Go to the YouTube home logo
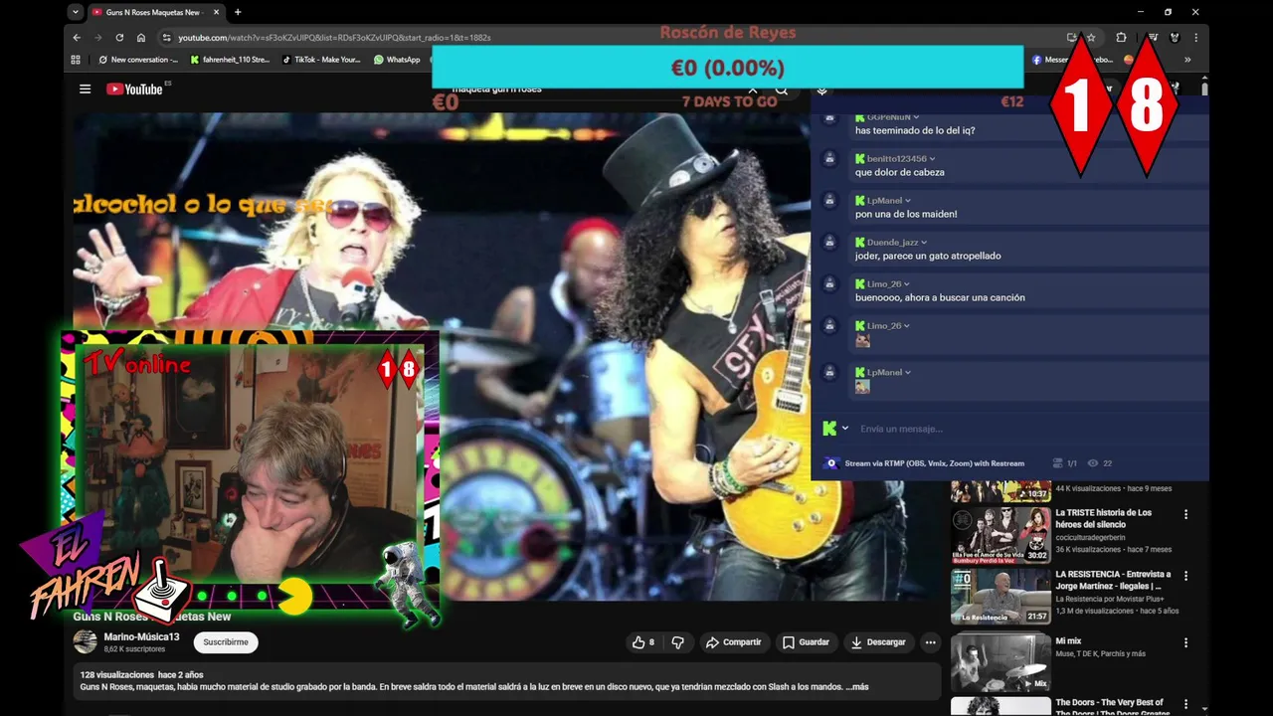 pyautogui.click(x=134, y=89)
